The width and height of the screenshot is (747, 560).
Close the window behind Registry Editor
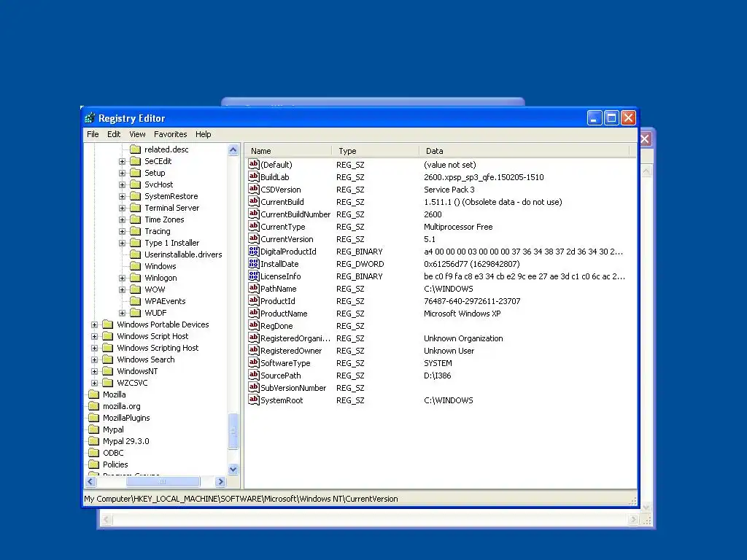click(645, 139)
